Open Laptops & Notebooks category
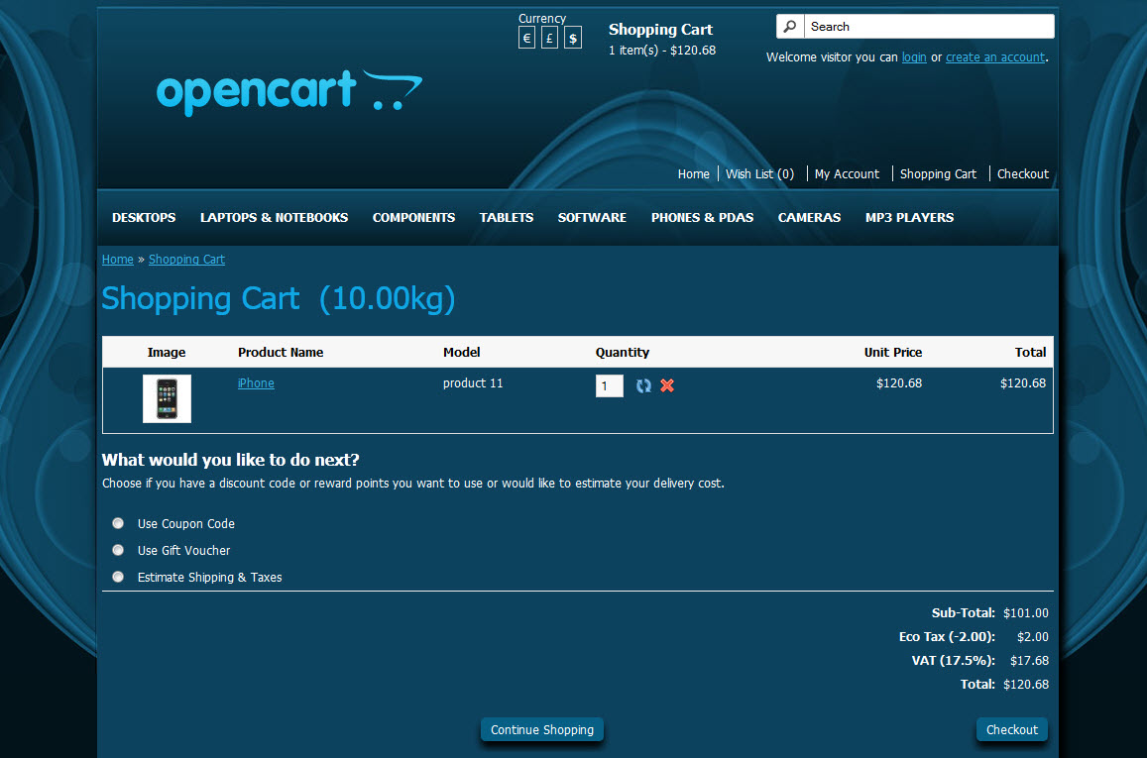Viewport: 1147px width, 758px height. (275, 218)
